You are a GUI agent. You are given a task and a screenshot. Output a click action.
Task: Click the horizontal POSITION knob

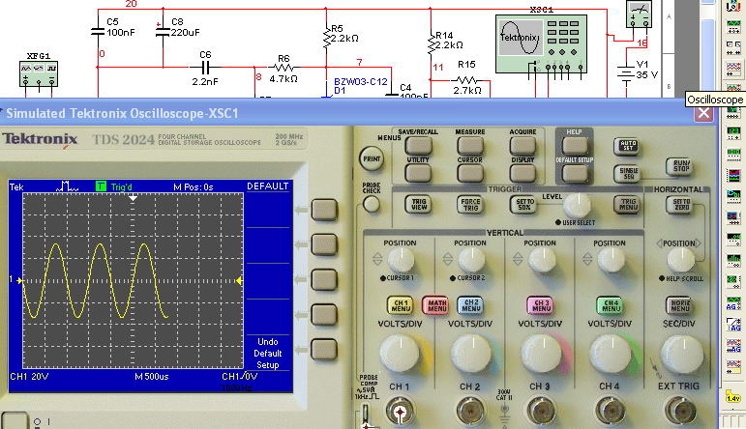680,260
